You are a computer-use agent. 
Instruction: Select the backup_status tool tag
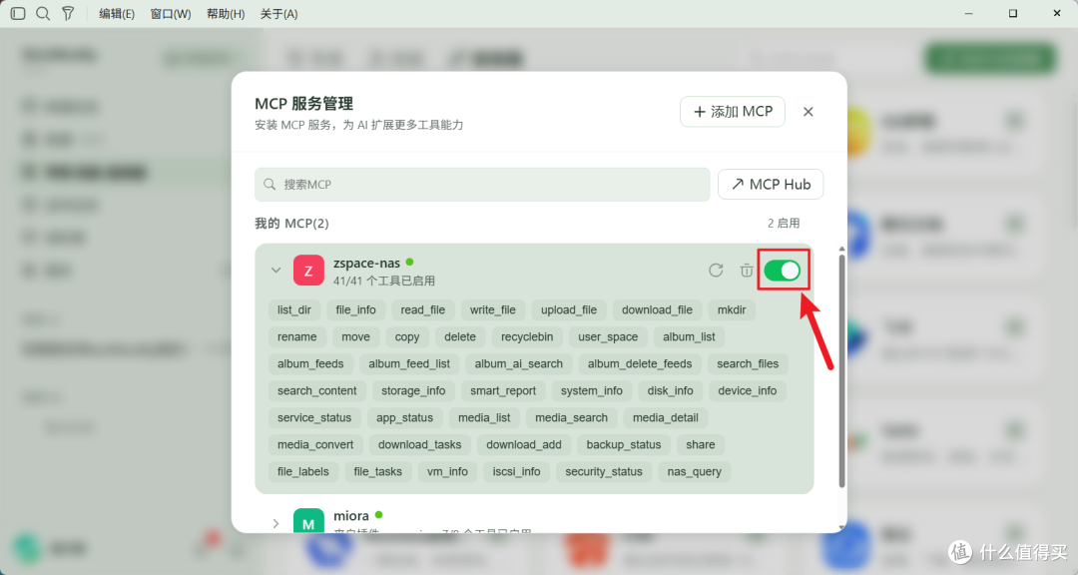pos(624,445)
